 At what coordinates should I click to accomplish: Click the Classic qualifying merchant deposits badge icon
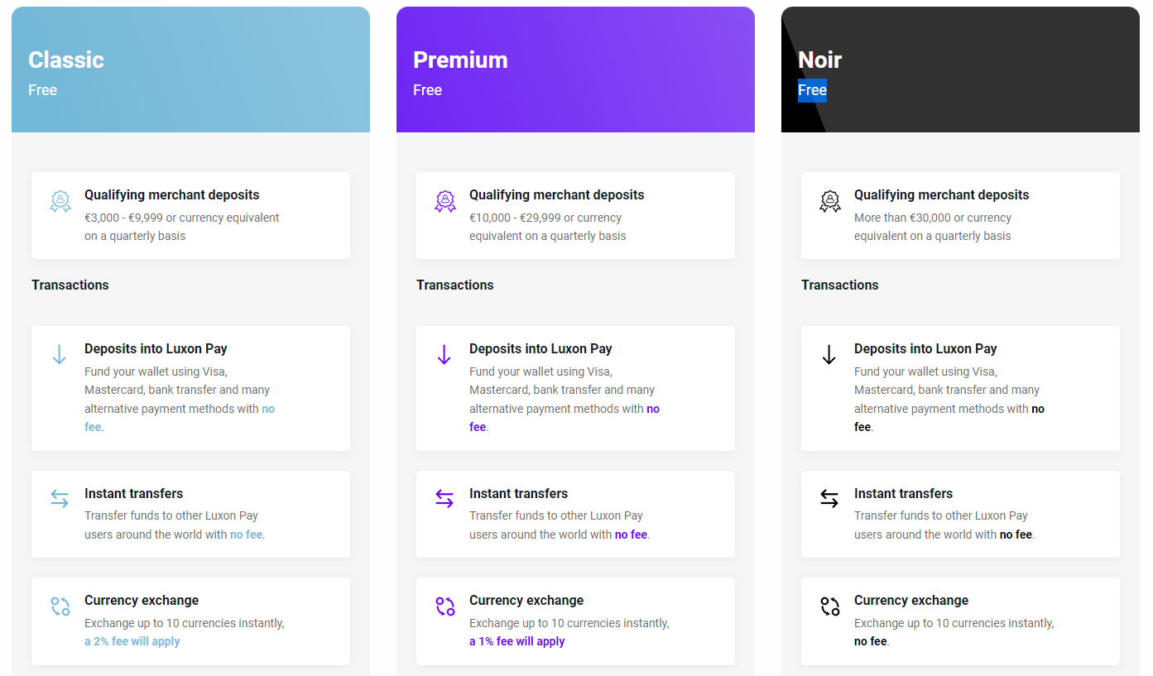coord(60,201)
